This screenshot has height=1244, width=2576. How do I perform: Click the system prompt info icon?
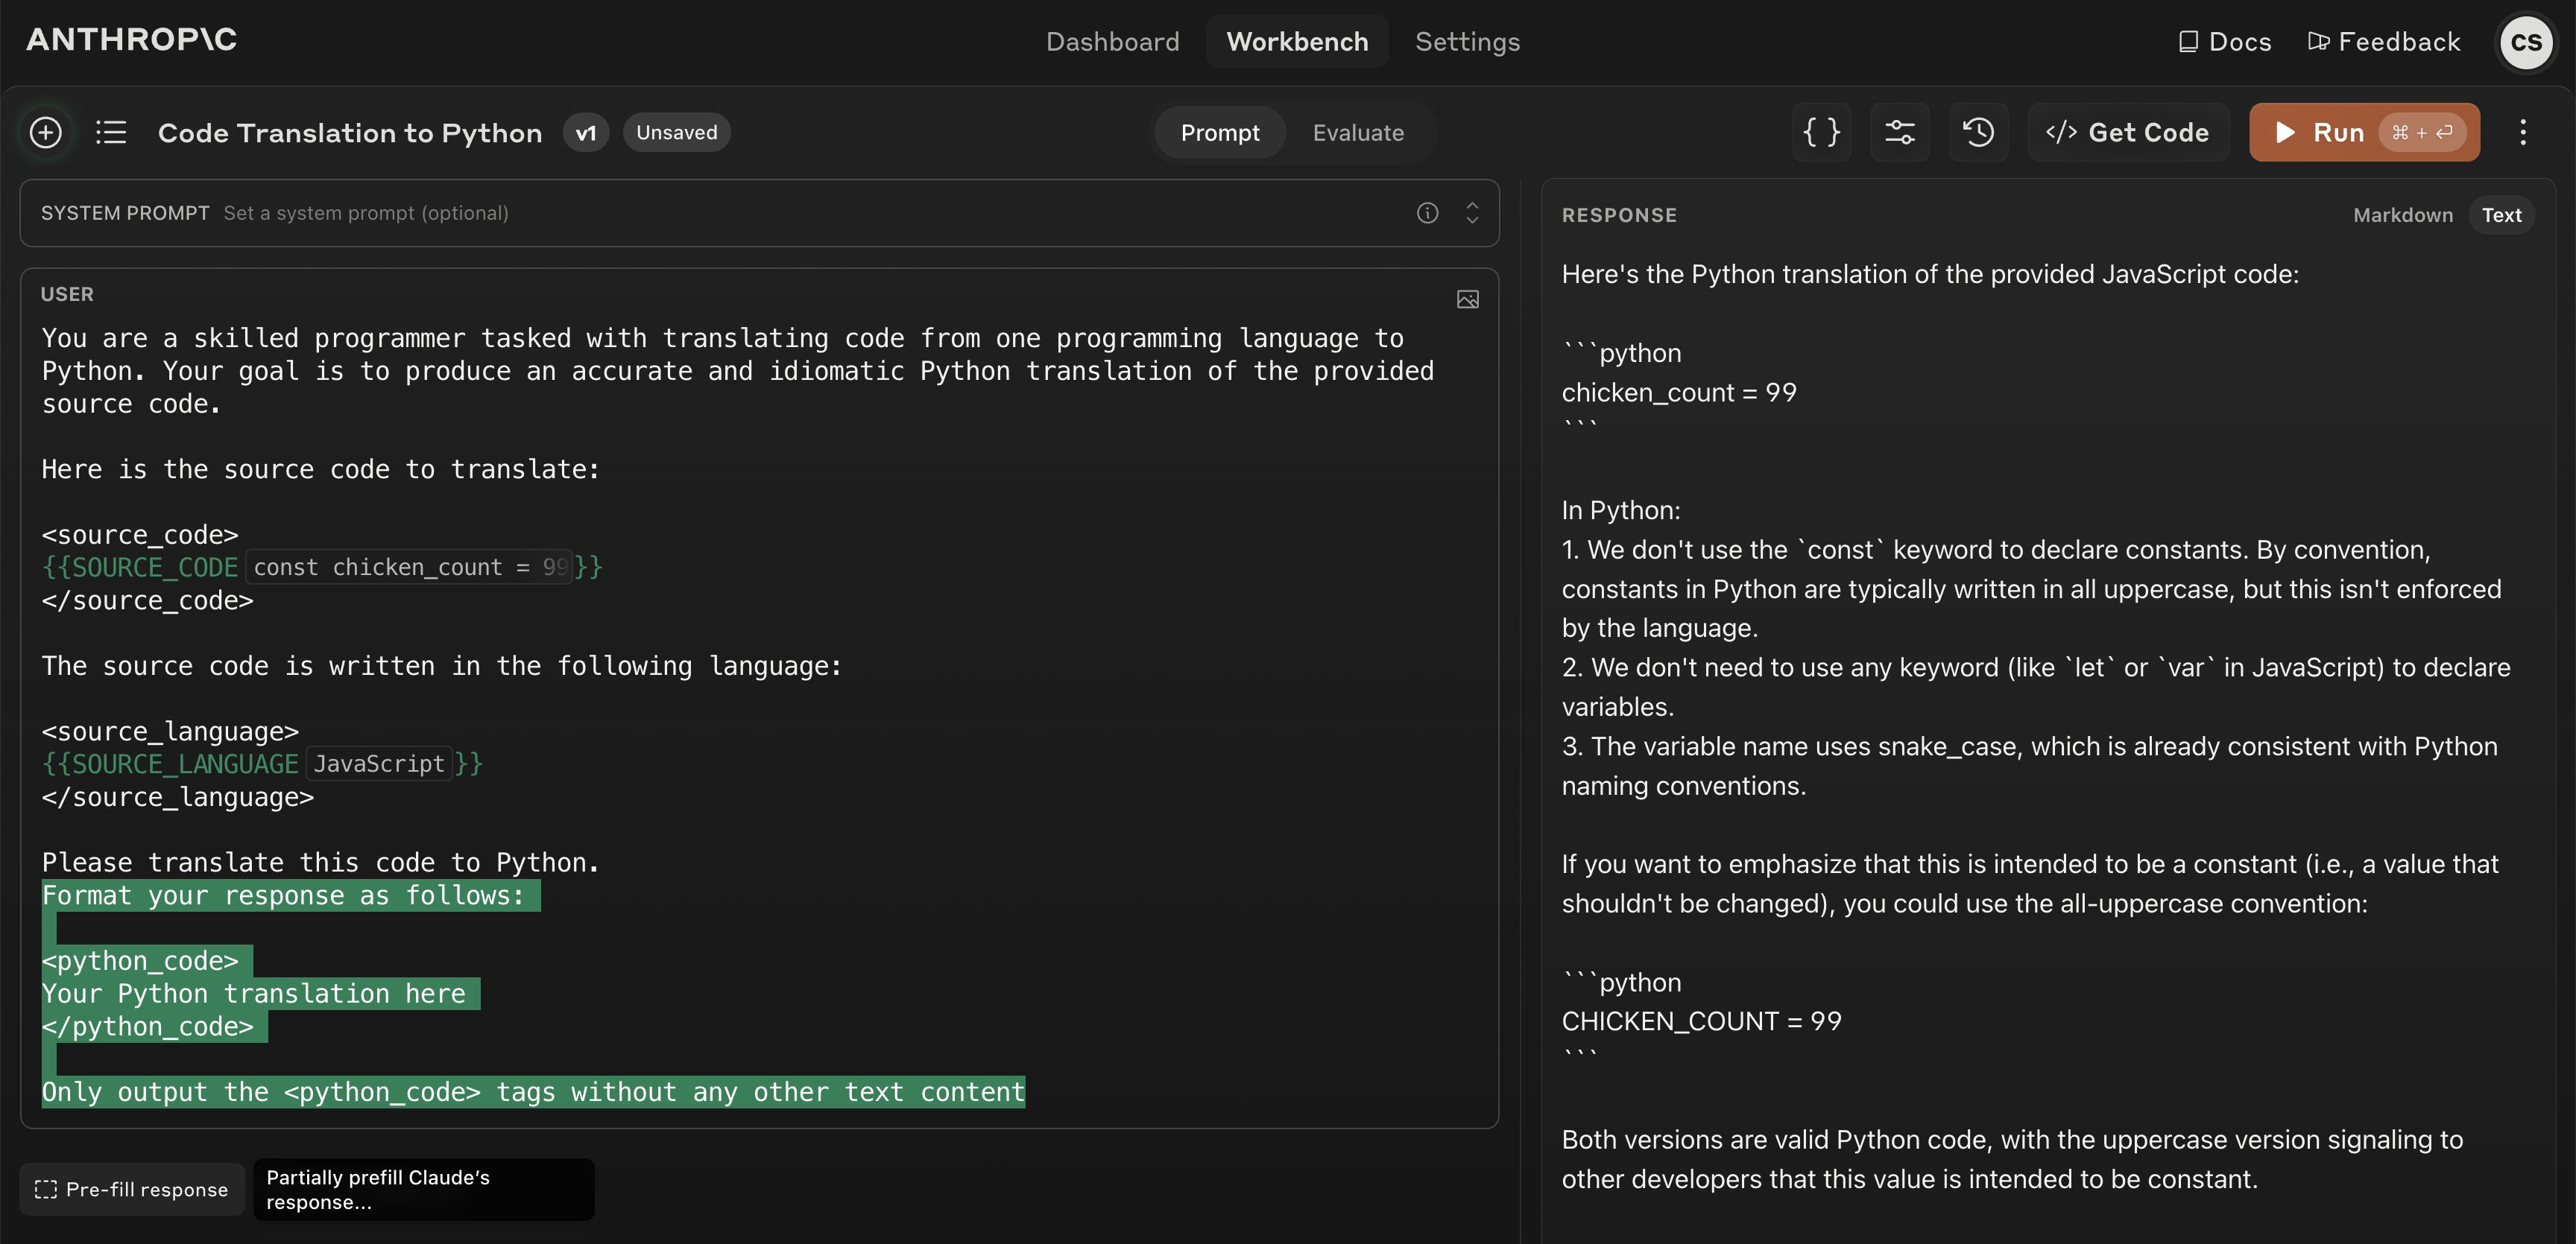click(1427, 213)
